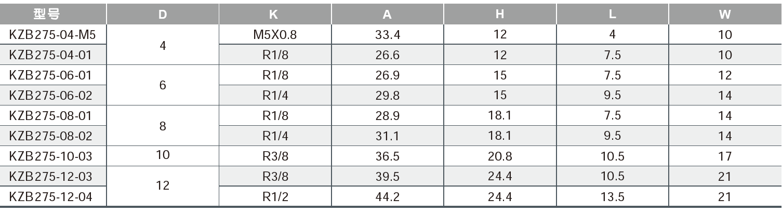
Task: Click model cell KZB275-08-01
Action: (x=50, y=115)
